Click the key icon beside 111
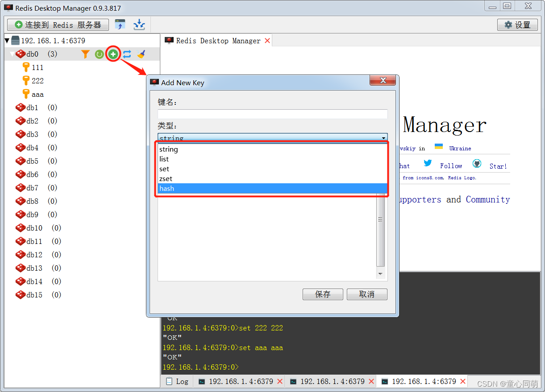The image size is (545, 392). [x=26, y=67]
